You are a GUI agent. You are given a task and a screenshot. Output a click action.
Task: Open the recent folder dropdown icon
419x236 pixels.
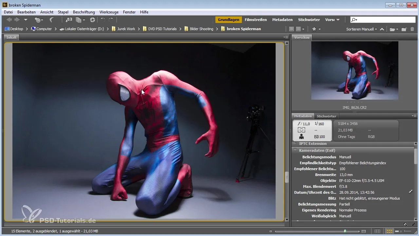[393, 29]
